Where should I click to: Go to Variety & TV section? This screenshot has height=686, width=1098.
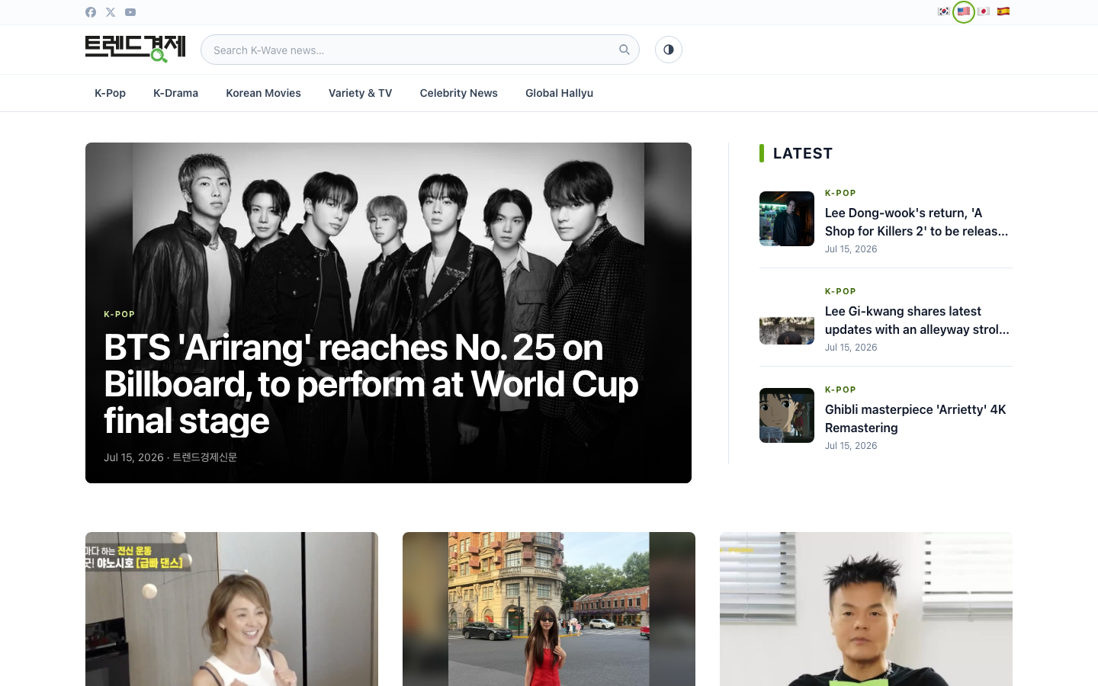[x=360, y=93]
